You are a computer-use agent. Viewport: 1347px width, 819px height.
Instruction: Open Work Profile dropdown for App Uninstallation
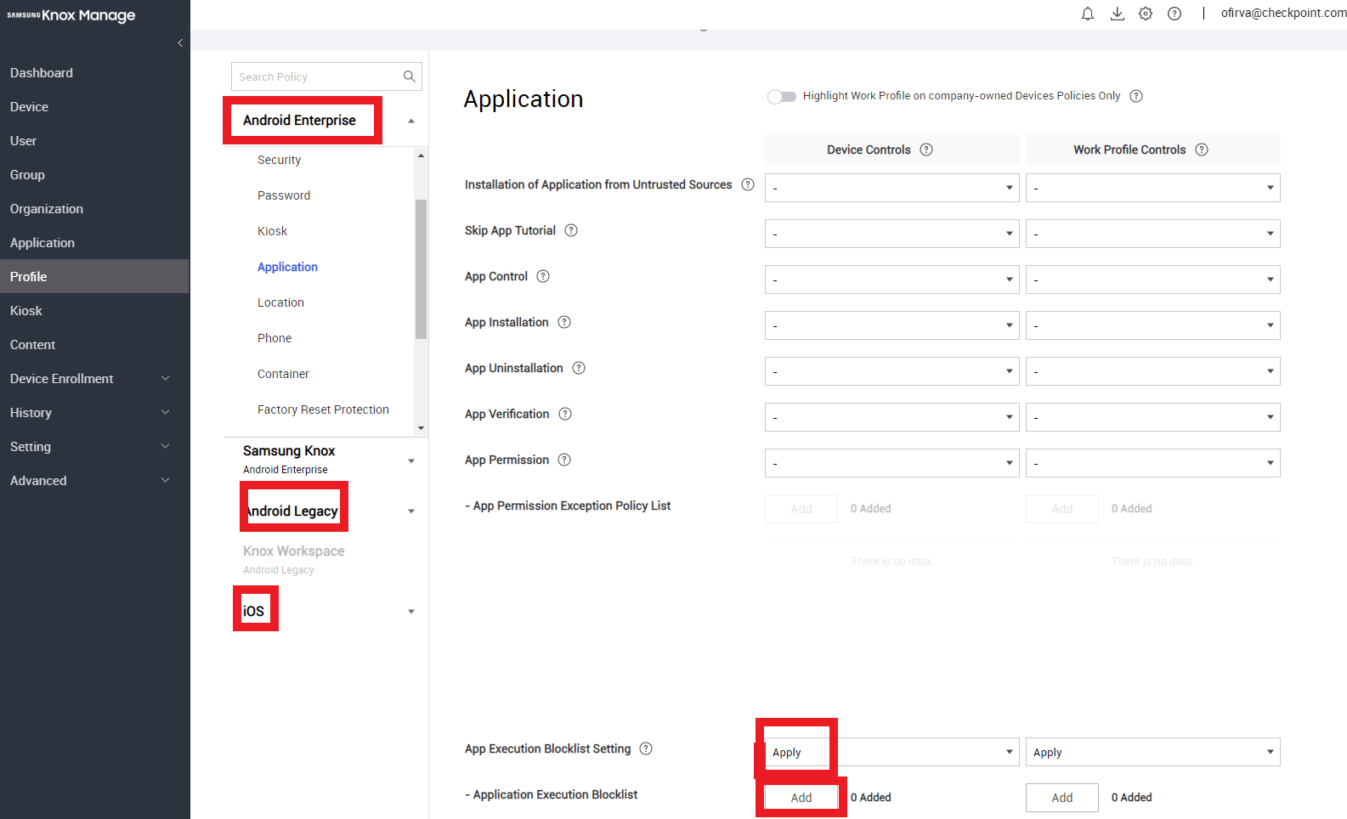click(x=1153, y=371)
